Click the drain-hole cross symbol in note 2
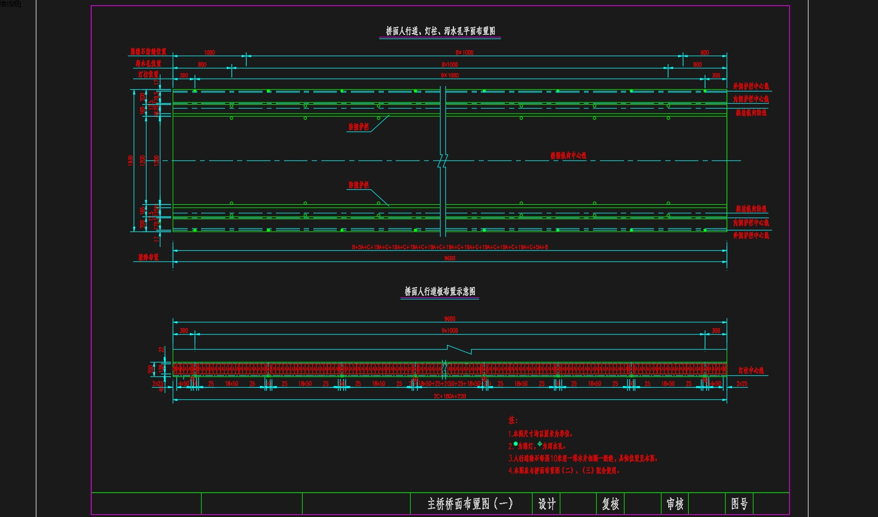878x517 pixels. (x=540, y=444)
